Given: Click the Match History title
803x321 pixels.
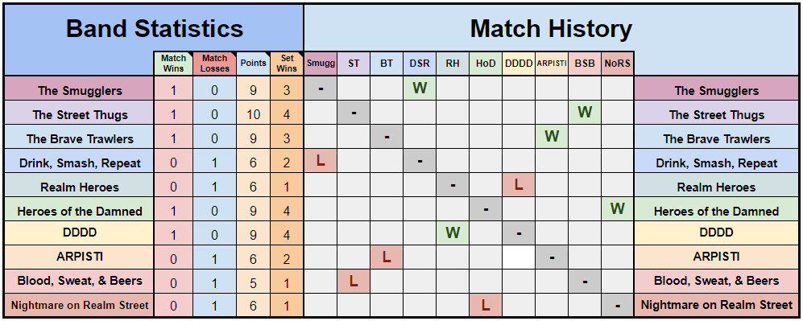Looking at the screenshot, I should coord(551,28).
